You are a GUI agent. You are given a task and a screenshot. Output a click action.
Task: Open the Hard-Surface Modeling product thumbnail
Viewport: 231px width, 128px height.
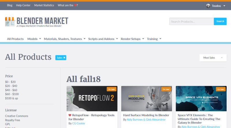coord(147,99)
